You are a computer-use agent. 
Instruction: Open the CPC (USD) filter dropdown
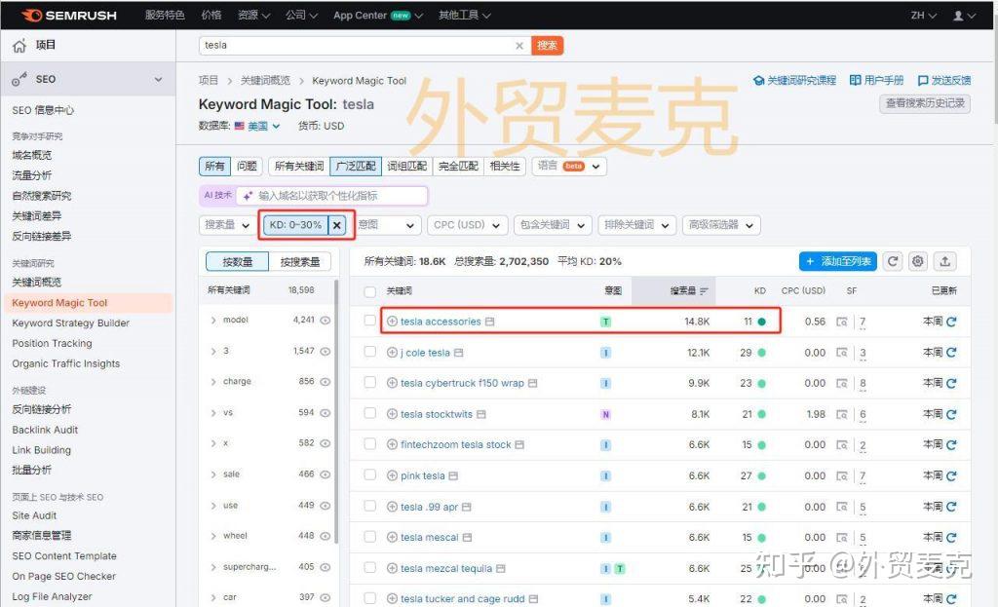467,225
